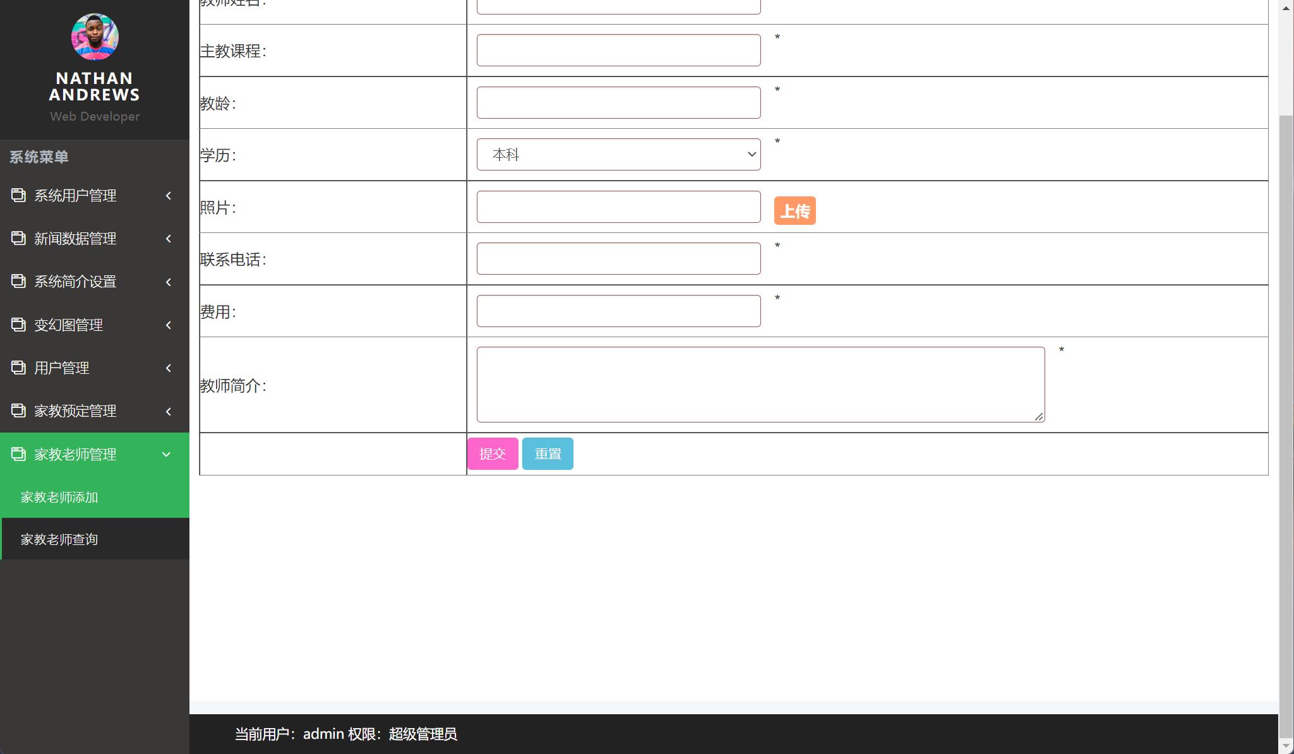Expand 家教预定管理 using its chevron arrow
This screenshot has width=1294, height=754.
coord(168,411)
